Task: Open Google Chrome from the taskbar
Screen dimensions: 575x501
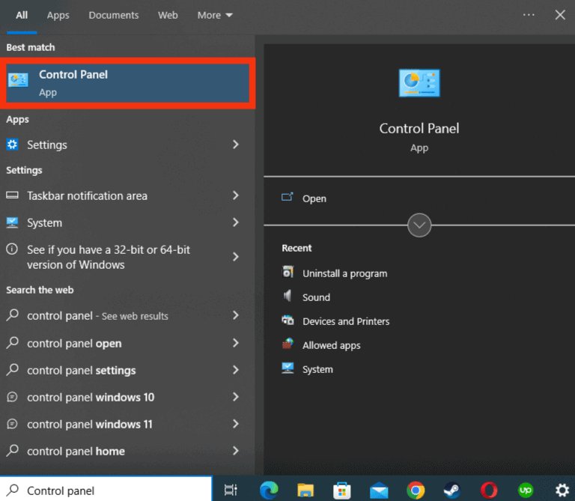Action: (x=416, y=490)
